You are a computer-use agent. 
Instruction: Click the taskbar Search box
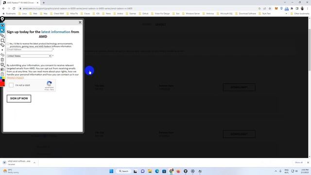[123, 171]
